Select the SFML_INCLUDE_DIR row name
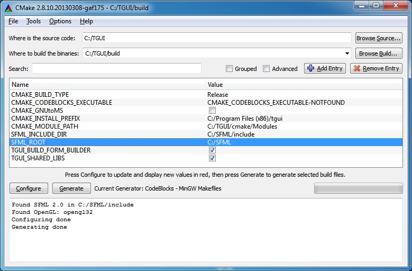The height and width of the screenshot is (271, 412). [x=39, y=134]
